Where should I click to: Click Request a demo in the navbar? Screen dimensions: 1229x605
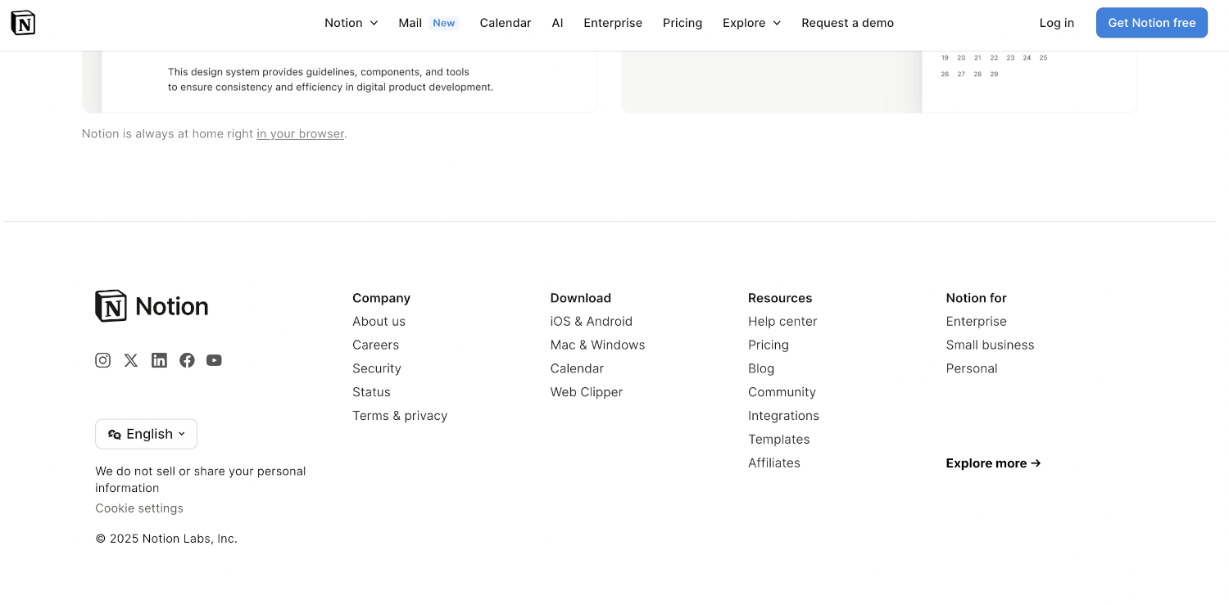pos(847,23)
